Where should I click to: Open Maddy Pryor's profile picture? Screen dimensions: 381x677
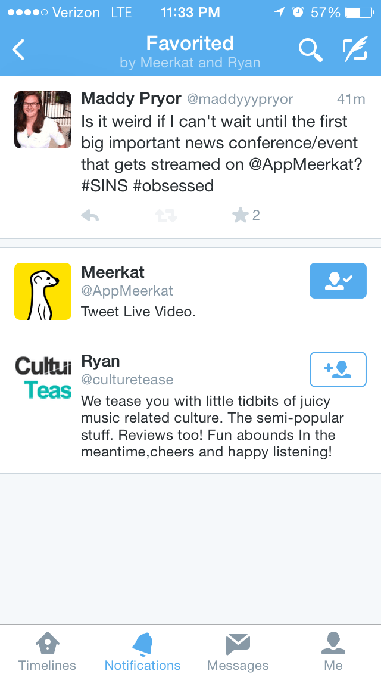pyautogui.click(x=43, y=120)
